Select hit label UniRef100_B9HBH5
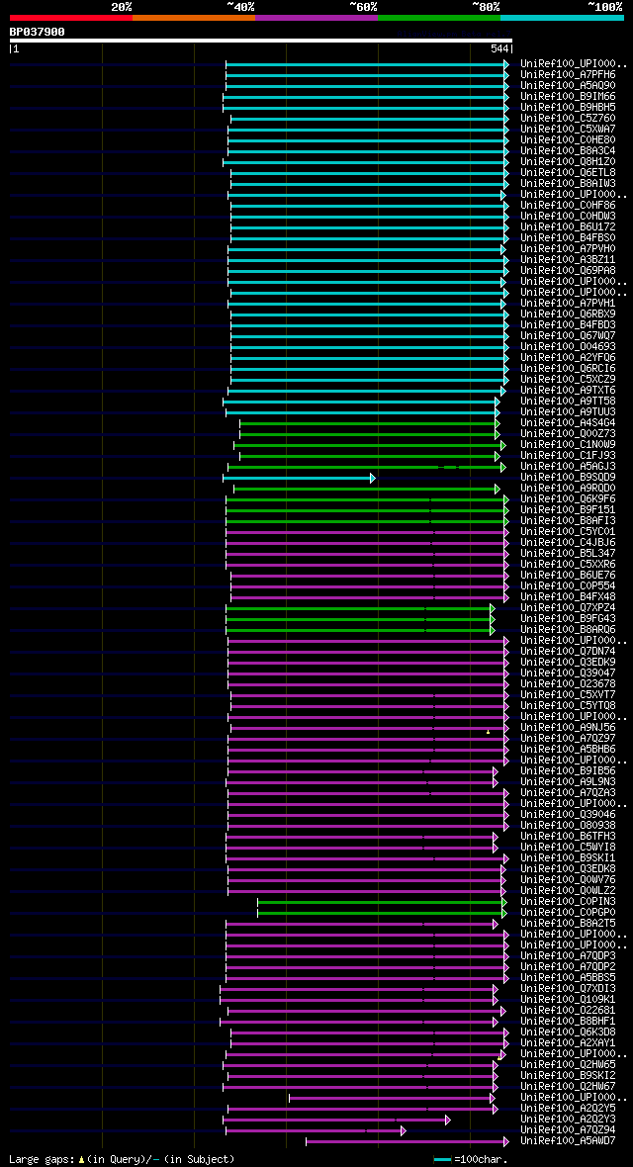This screenshot has width=633, height=1167. [568, 108]
